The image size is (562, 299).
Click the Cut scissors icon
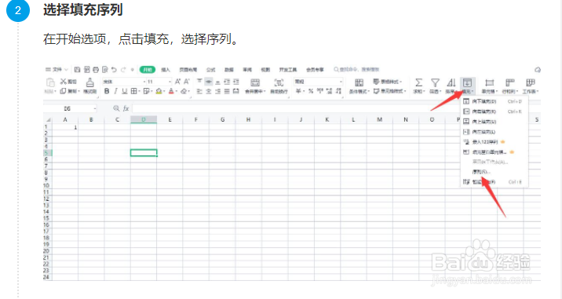pos(64,82)
